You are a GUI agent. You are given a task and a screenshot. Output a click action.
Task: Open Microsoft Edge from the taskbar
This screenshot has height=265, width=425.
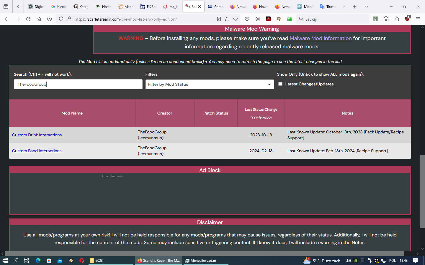[x=38, y=261]
